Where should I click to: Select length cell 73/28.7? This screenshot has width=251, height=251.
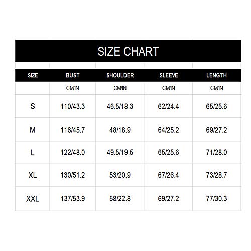point(216,175)
